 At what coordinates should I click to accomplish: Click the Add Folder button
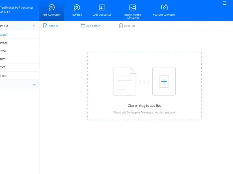click(90, 26)
